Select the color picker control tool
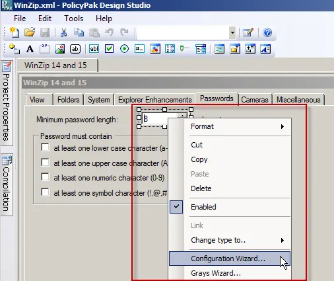Screen dimensions: 334x281 (155, 49)
